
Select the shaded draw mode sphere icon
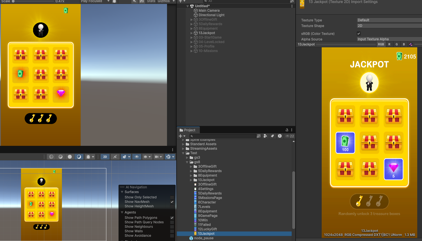(x=70, y=157)
